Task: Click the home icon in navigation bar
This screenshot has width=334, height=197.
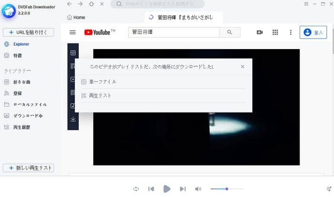Action: point(92,4)
